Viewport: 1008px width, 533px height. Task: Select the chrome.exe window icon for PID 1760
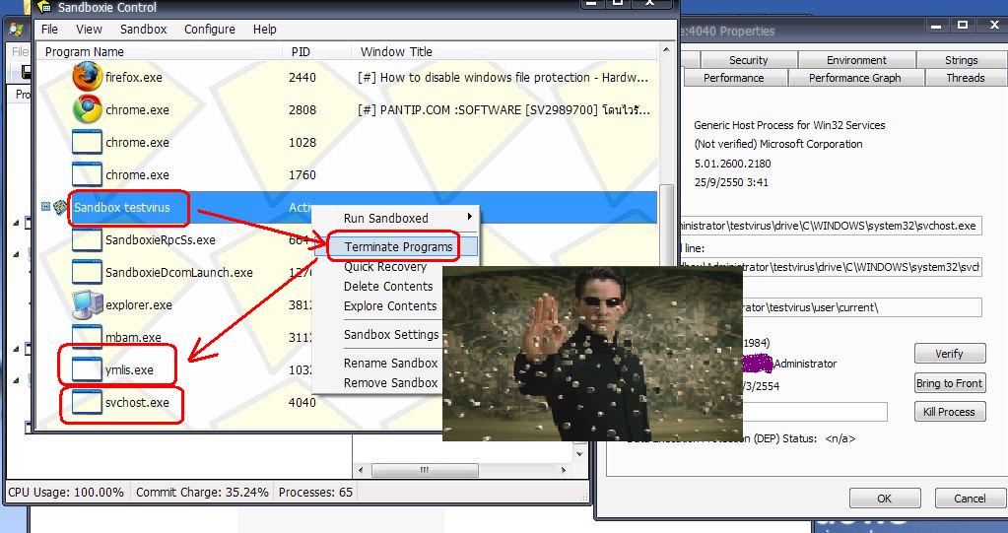coord(87,175)
